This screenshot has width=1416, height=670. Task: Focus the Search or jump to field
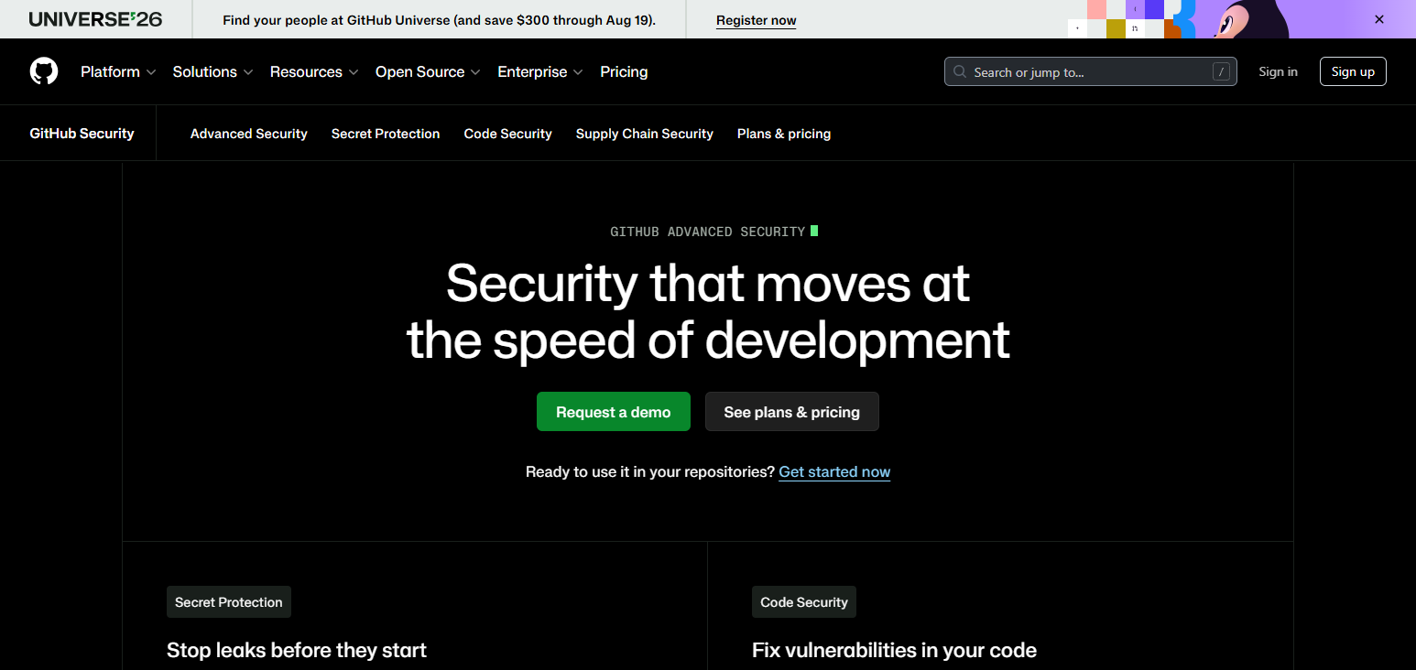[1090, 71]
